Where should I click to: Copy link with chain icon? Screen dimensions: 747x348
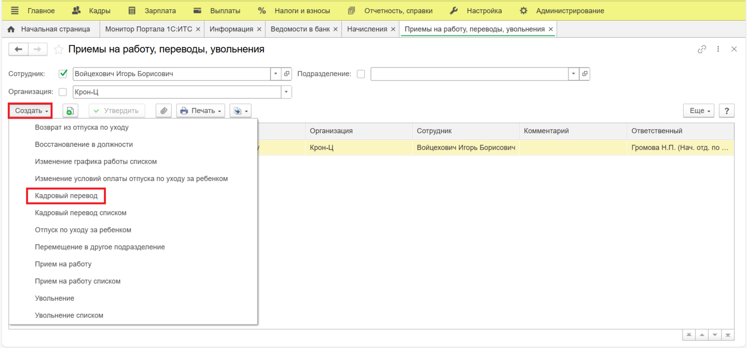pyautogui.click(x=702, y=49)
